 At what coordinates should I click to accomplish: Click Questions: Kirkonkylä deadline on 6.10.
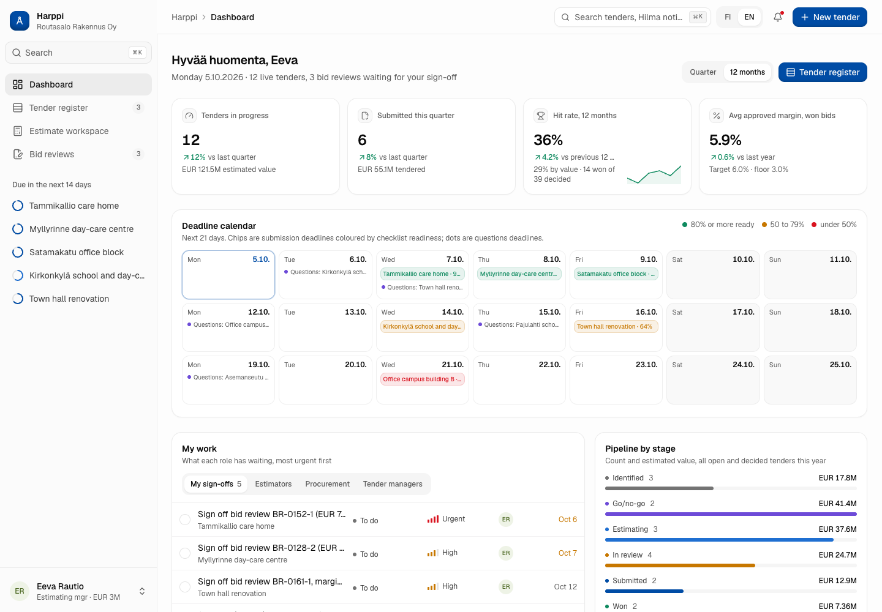coord(325,272)
